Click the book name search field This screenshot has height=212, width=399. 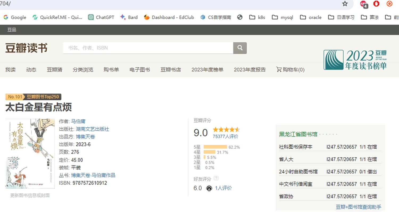[x=148, y=48]
